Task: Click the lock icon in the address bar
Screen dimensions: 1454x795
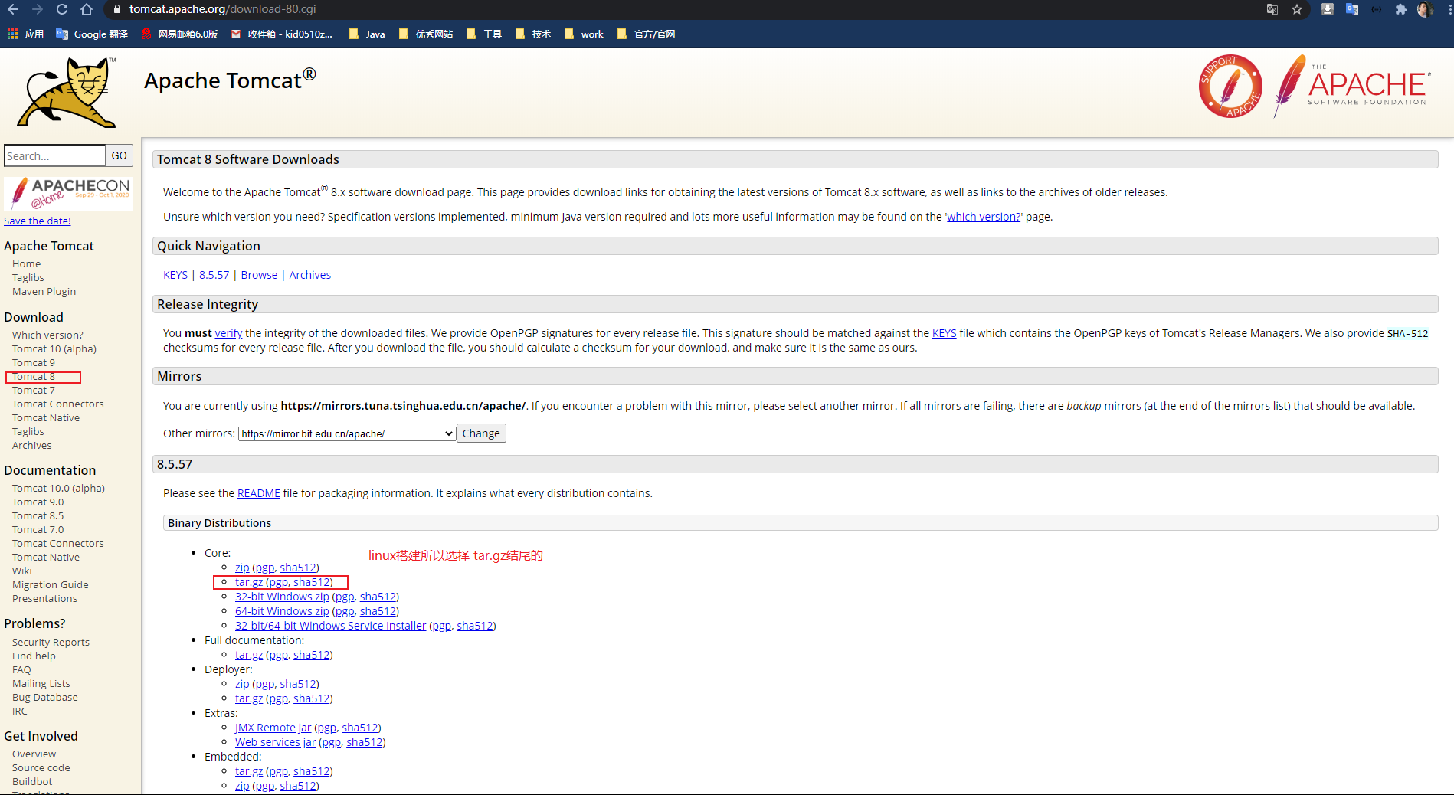Action: click(116, 9)
